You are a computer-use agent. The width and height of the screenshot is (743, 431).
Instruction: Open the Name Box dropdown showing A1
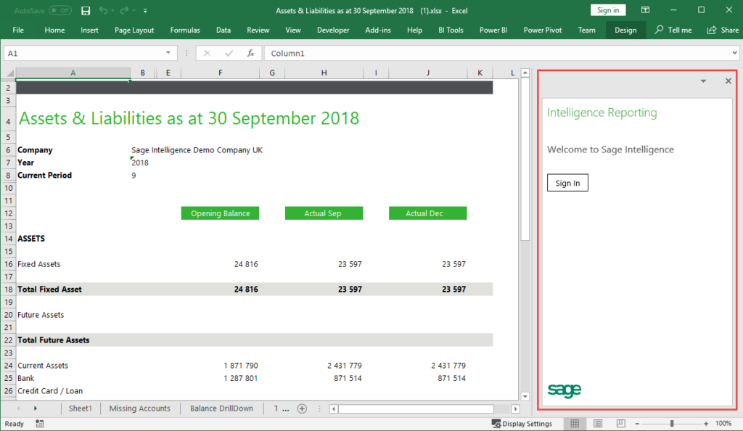coord(168,52)
